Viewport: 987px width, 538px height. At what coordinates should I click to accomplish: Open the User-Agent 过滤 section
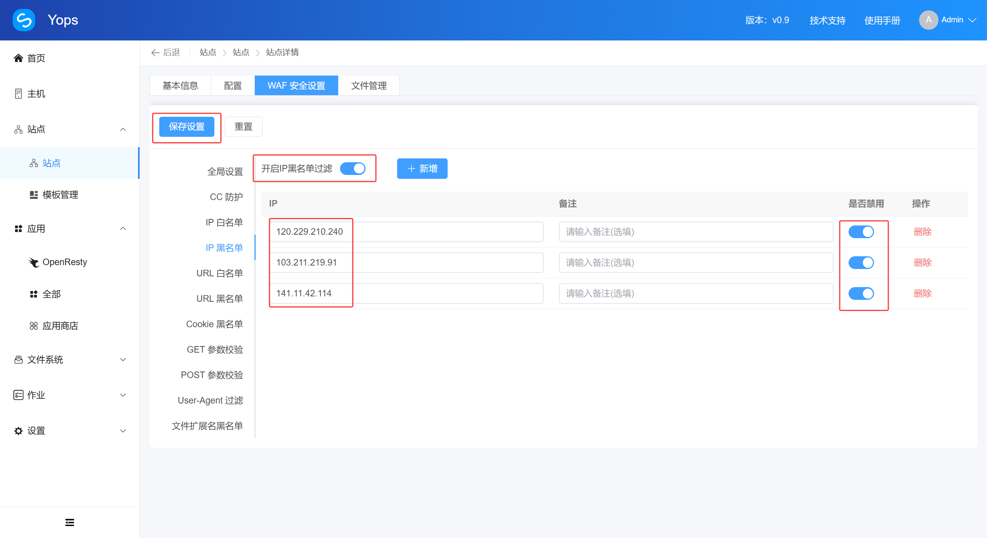click(211, 400)
